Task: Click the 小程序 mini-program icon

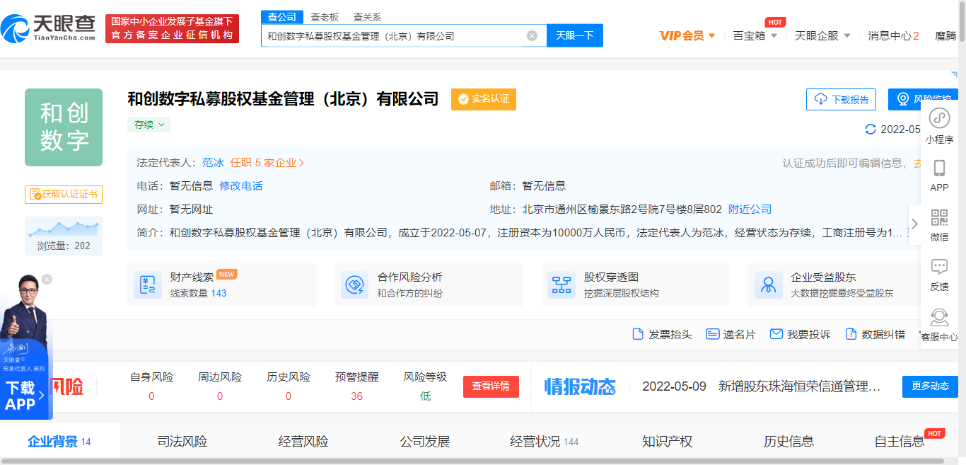Action: click(939, 119)
